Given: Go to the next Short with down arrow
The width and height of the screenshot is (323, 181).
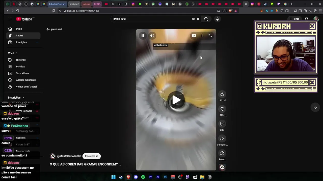Looking at the screenshot, I should click(315, 107).
